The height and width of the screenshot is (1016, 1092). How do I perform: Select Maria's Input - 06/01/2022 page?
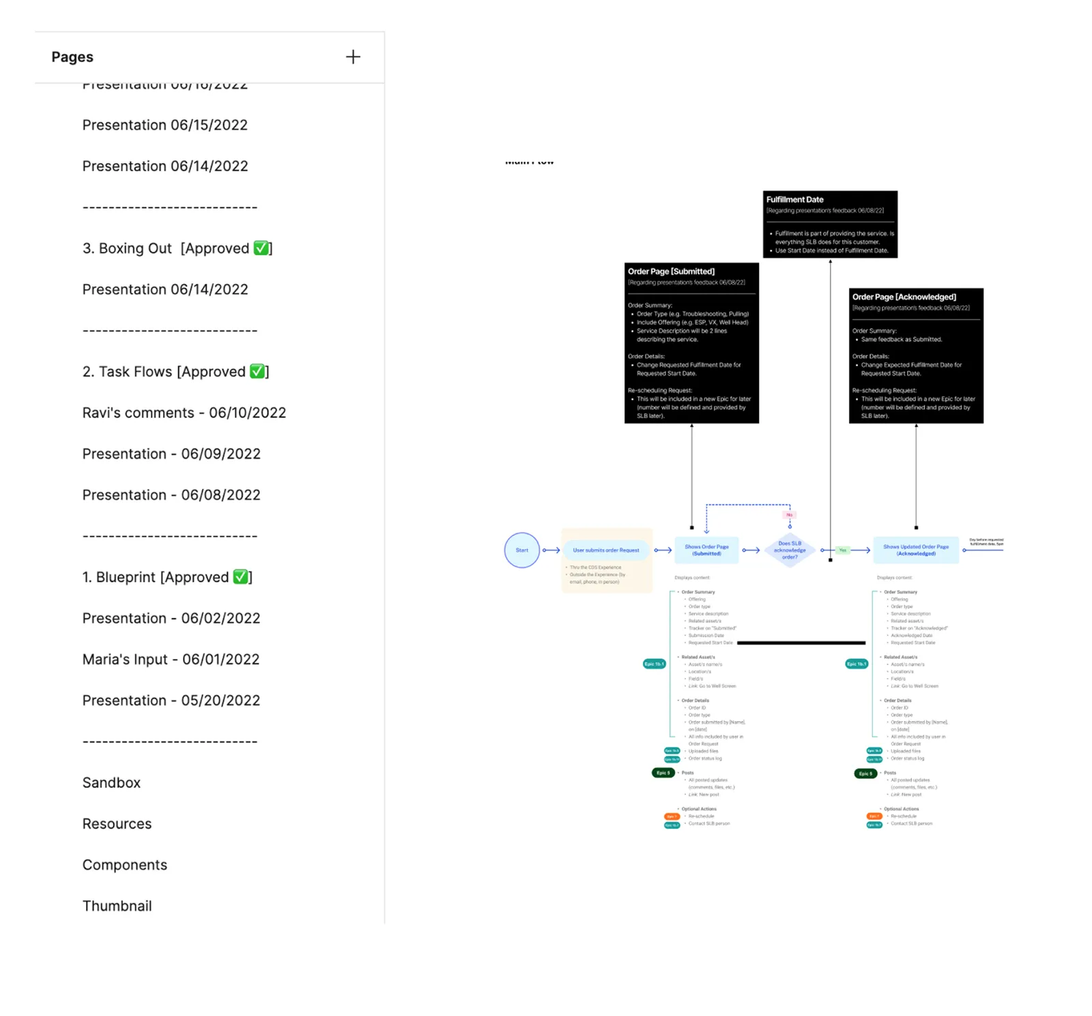171,660
